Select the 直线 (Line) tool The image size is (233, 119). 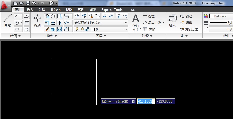tap(7, 21)
